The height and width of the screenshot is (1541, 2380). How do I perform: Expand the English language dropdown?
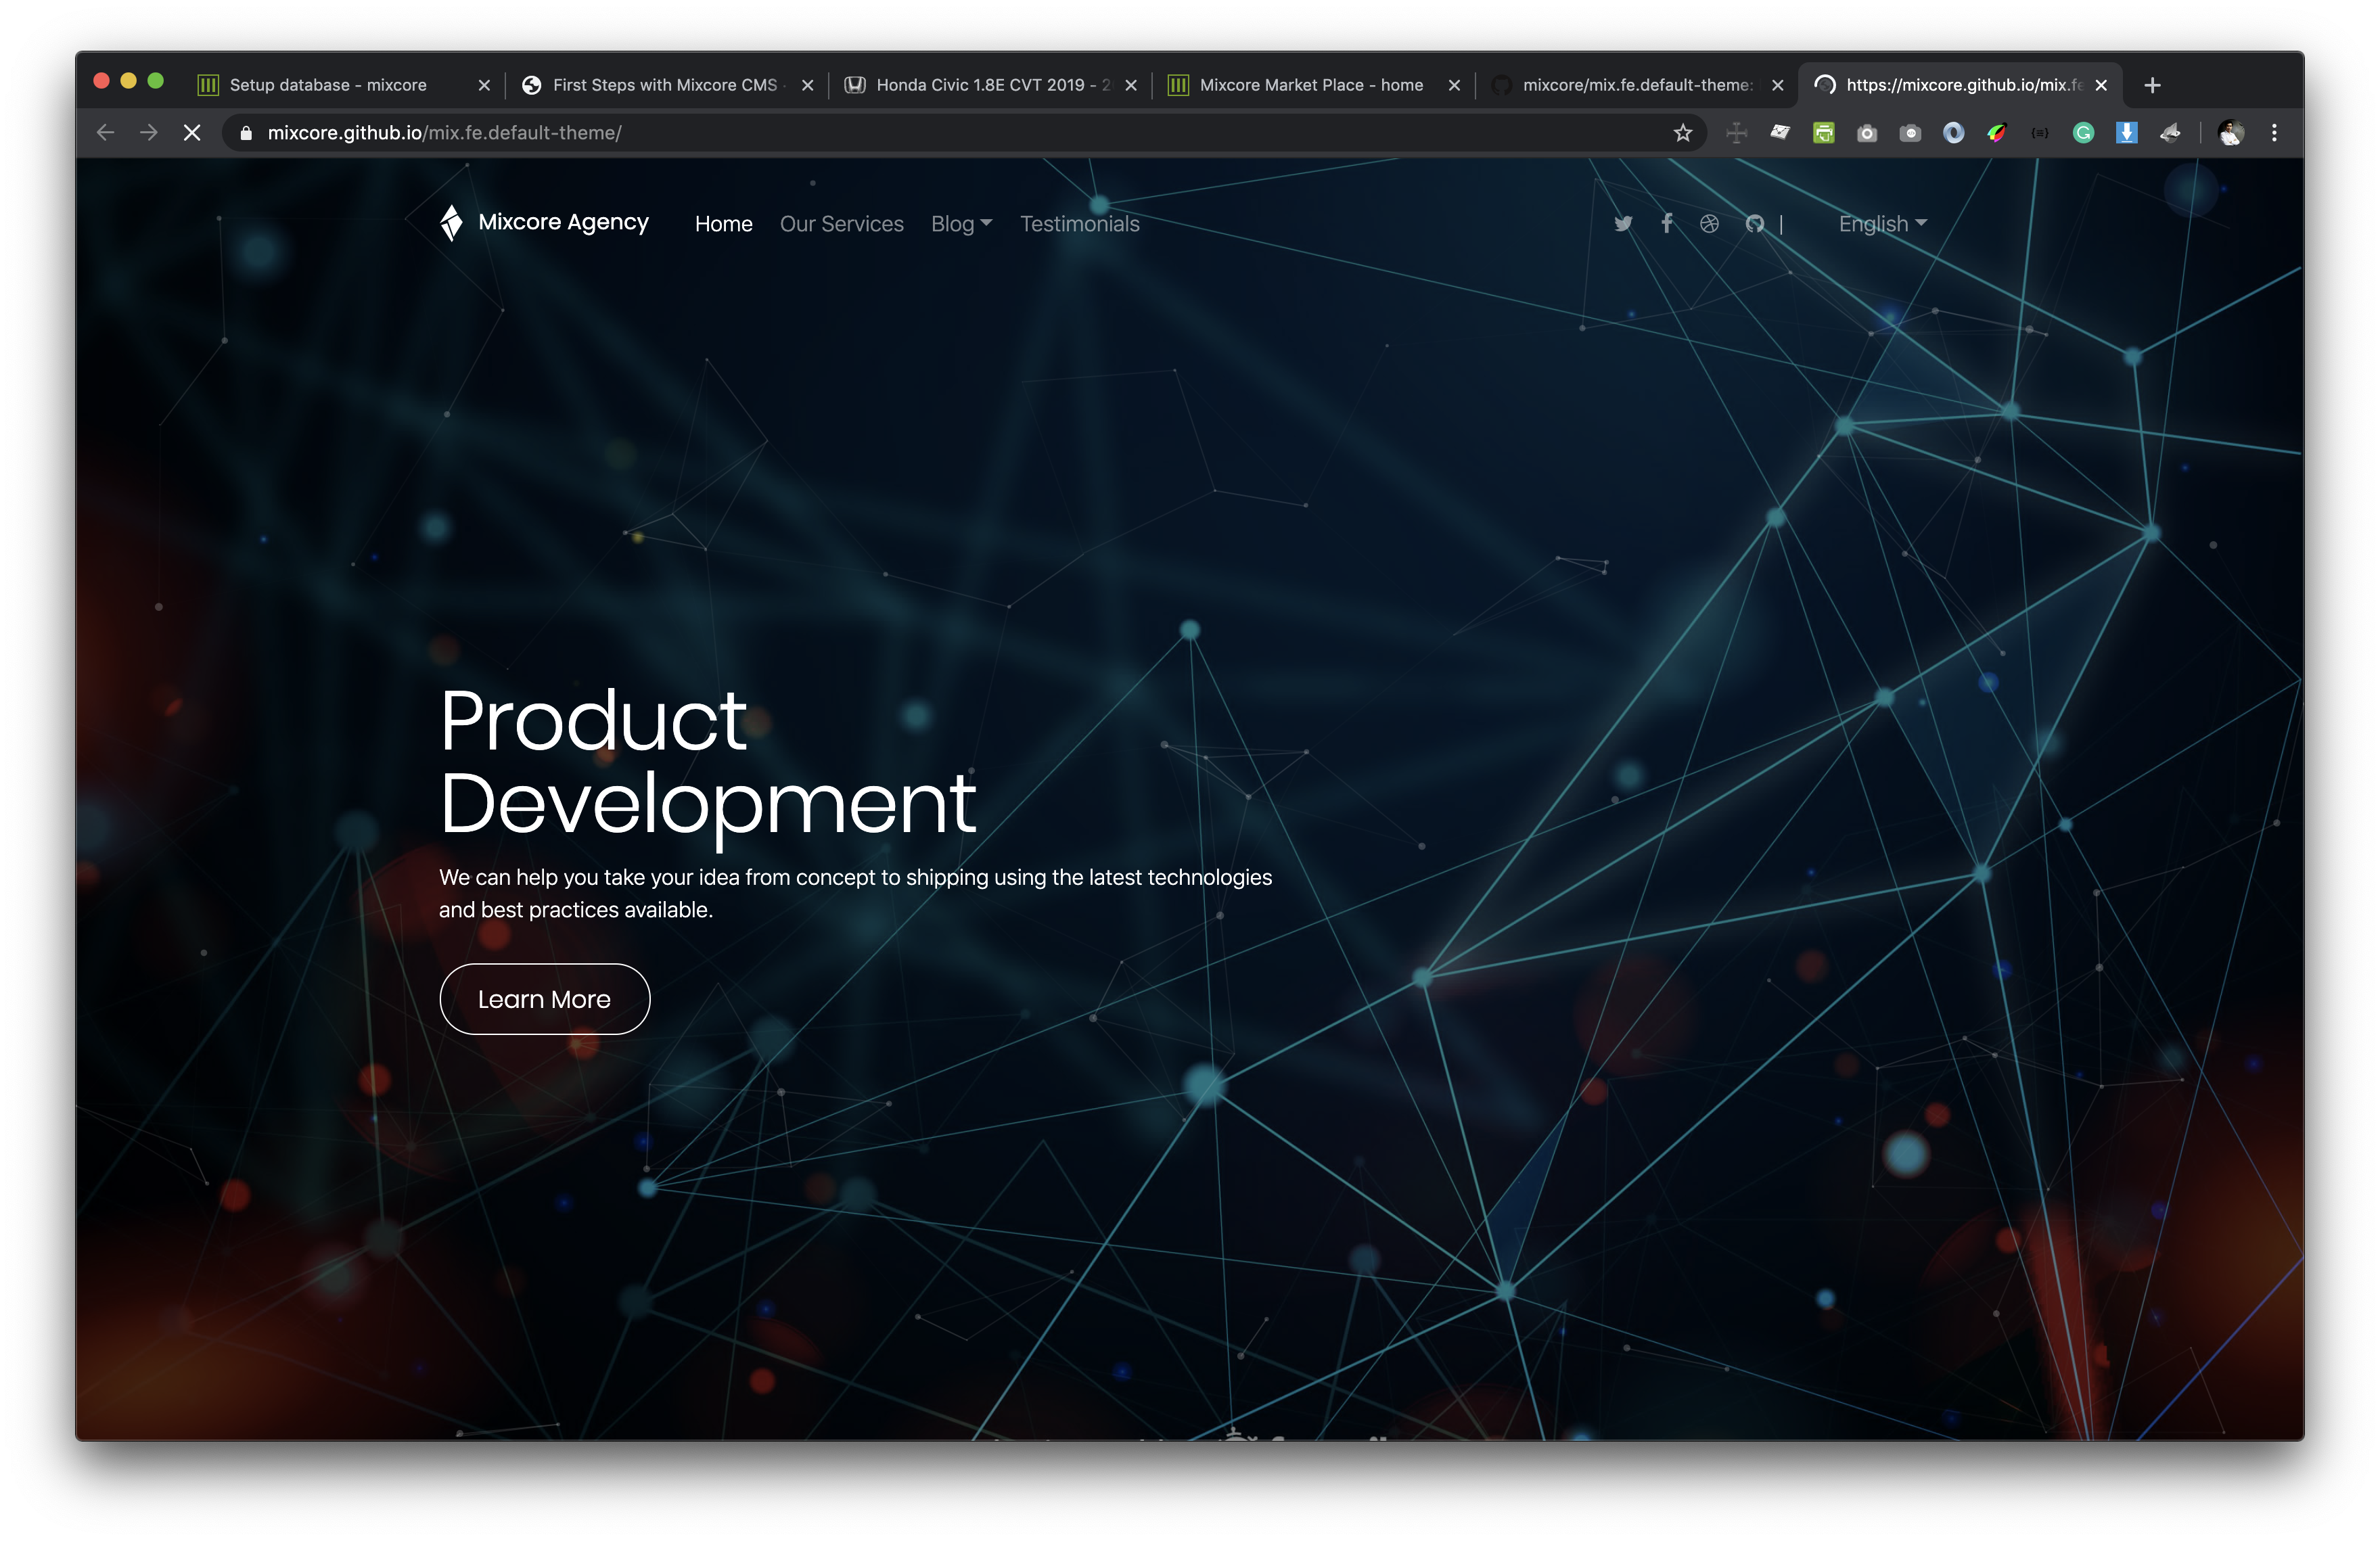point(1882,224)
